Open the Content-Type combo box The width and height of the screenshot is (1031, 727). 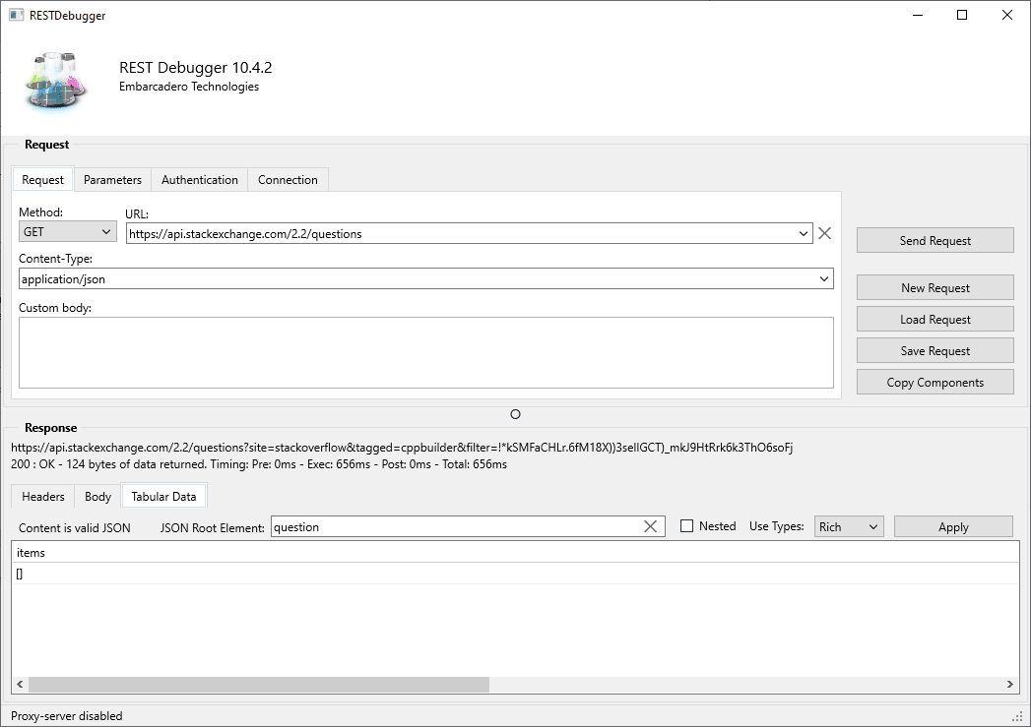pyautogui.click(x=426, y=279)
